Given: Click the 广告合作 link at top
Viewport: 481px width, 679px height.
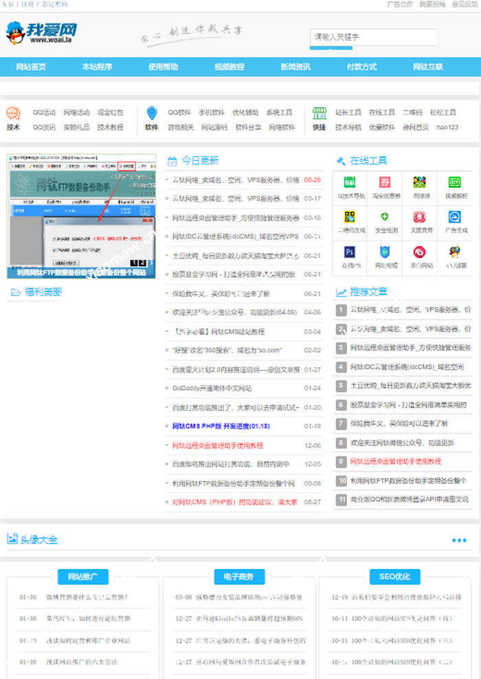Looking at the screenshot, I should point(400,4).
